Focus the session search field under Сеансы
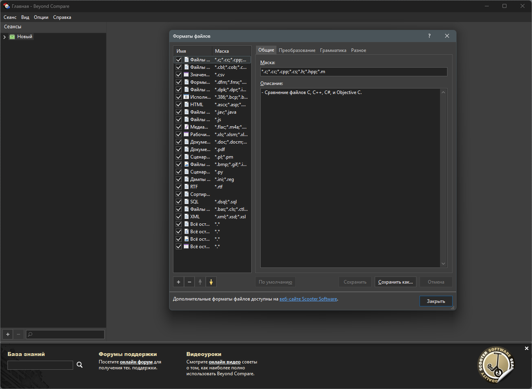The height and width of the screenshot is (389, 532). pyautogui.click(x=65, y=334)
